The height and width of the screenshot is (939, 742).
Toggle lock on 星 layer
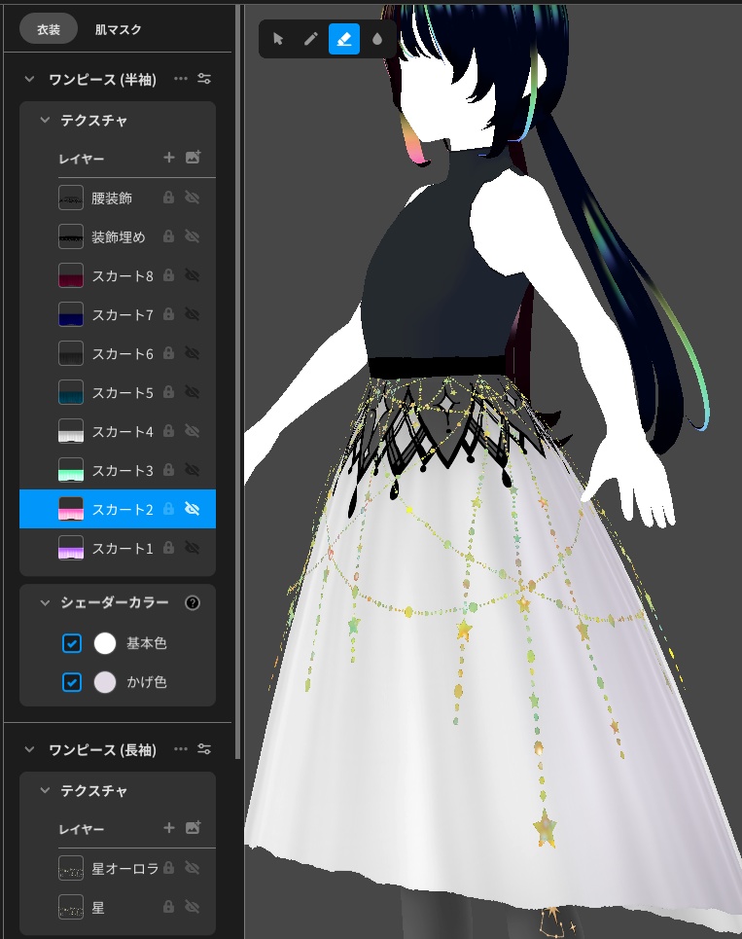click(169, 907)
